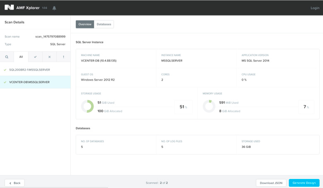Click the Login link

[315, 8]
